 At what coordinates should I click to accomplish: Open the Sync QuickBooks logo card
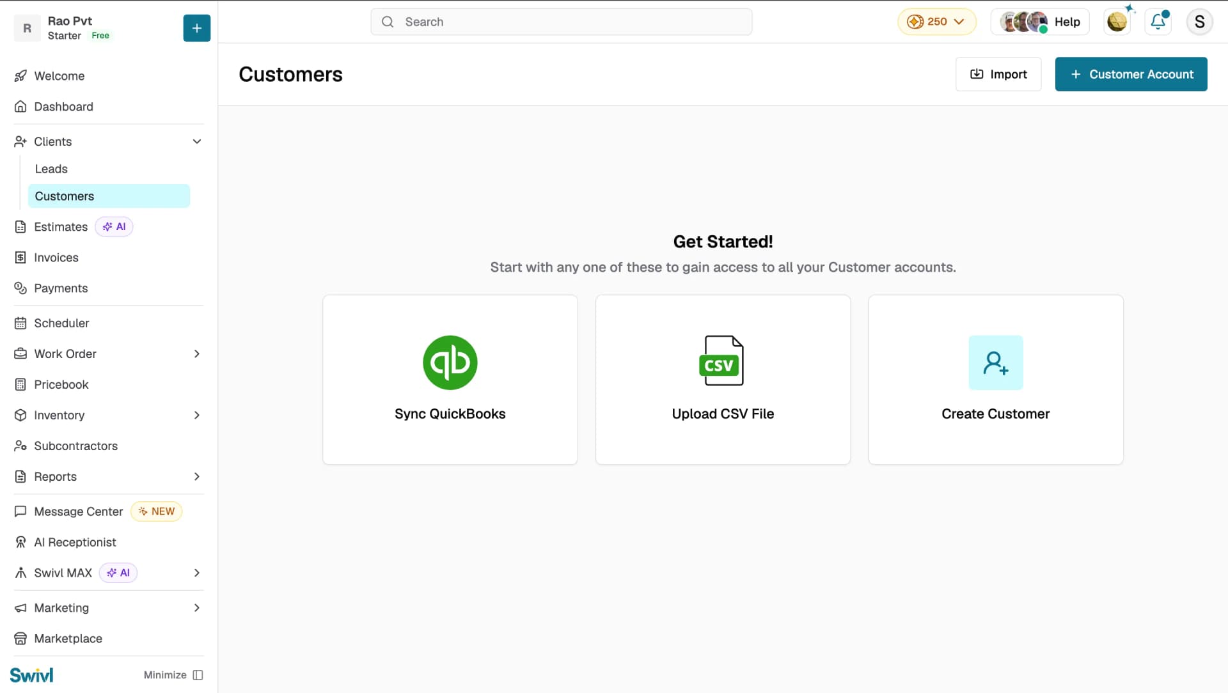(450, 362)
